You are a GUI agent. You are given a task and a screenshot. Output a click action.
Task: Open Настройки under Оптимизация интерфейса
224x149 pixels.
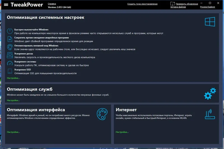13,132
